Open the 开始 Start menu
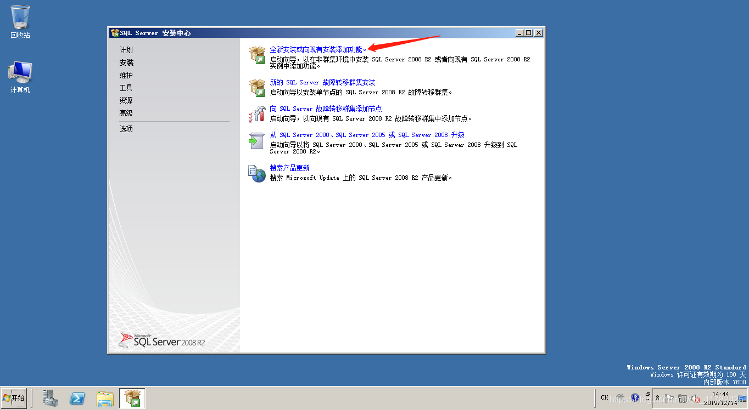This screenshot has width=749, height=410. click(x=14, y=398)
